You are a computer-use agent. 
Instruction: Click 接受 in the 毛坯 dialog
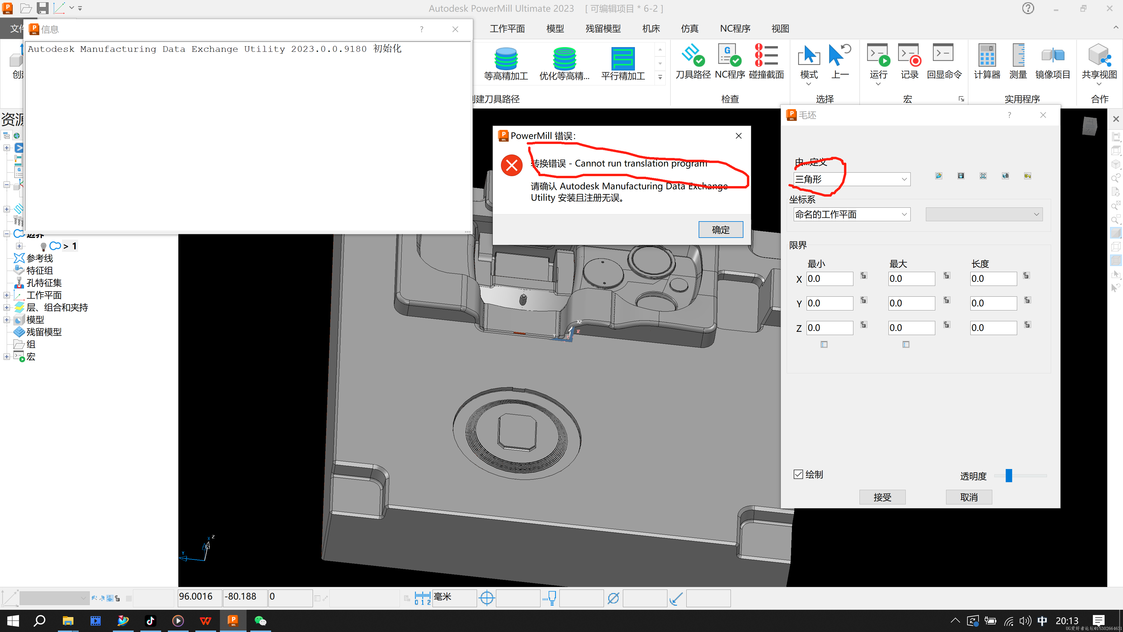(x=882, y=497)
